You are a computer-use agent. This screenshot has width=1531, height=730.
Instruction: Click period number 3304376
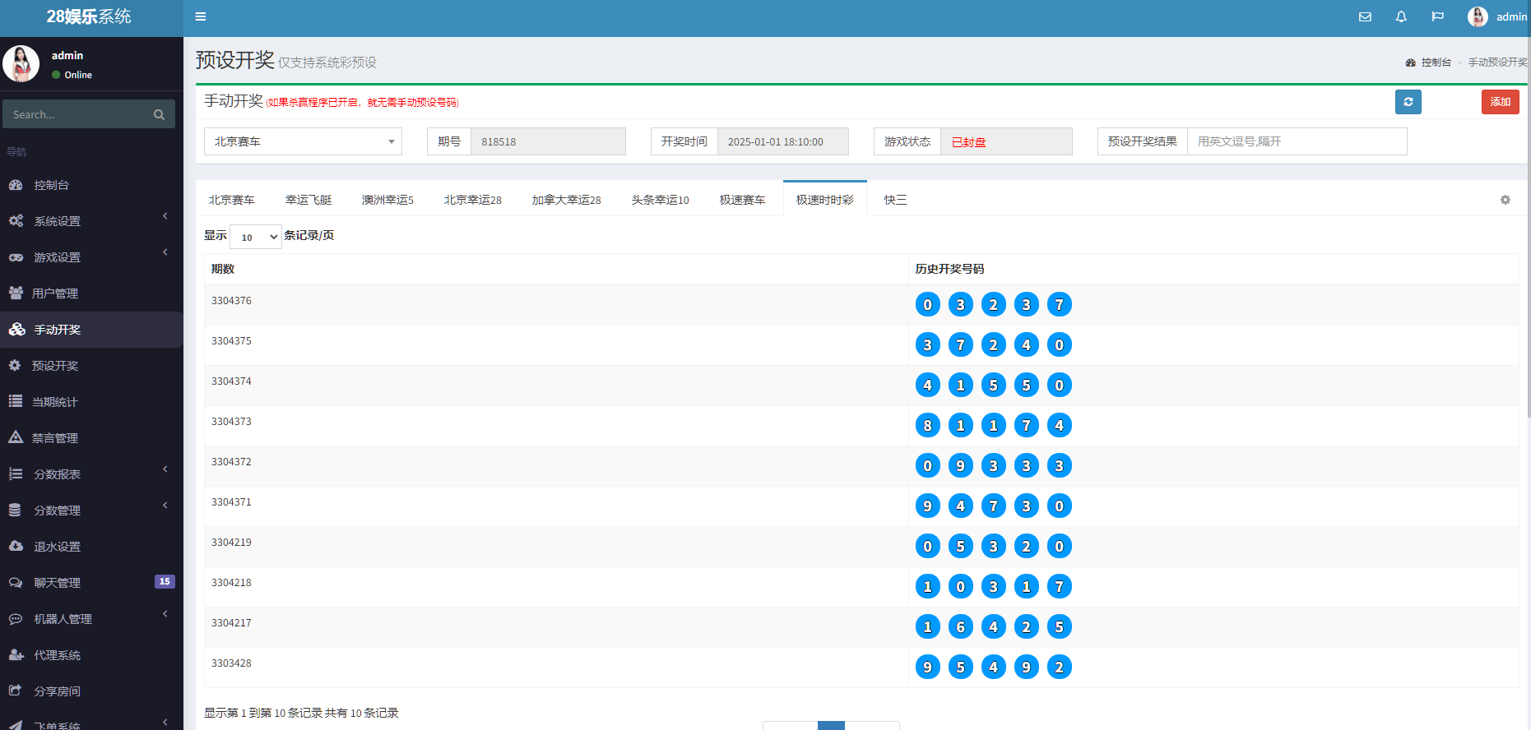click(x=231, y=301)
